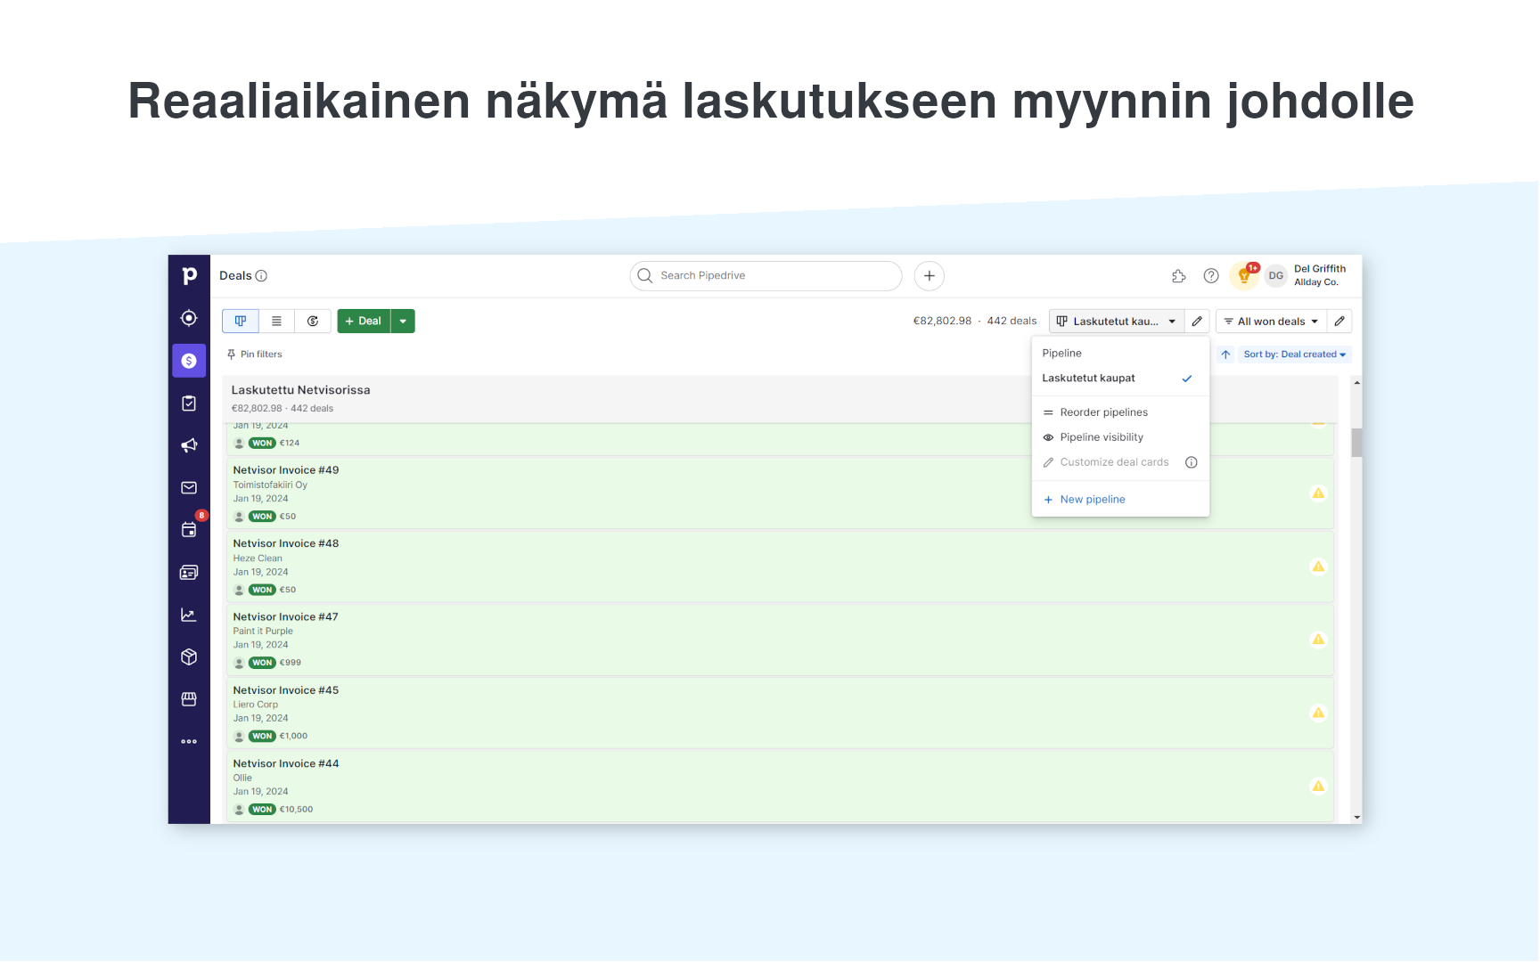Click the scroll up arrow
This screenshot has width=1540, height=962.
[1356, 383]
